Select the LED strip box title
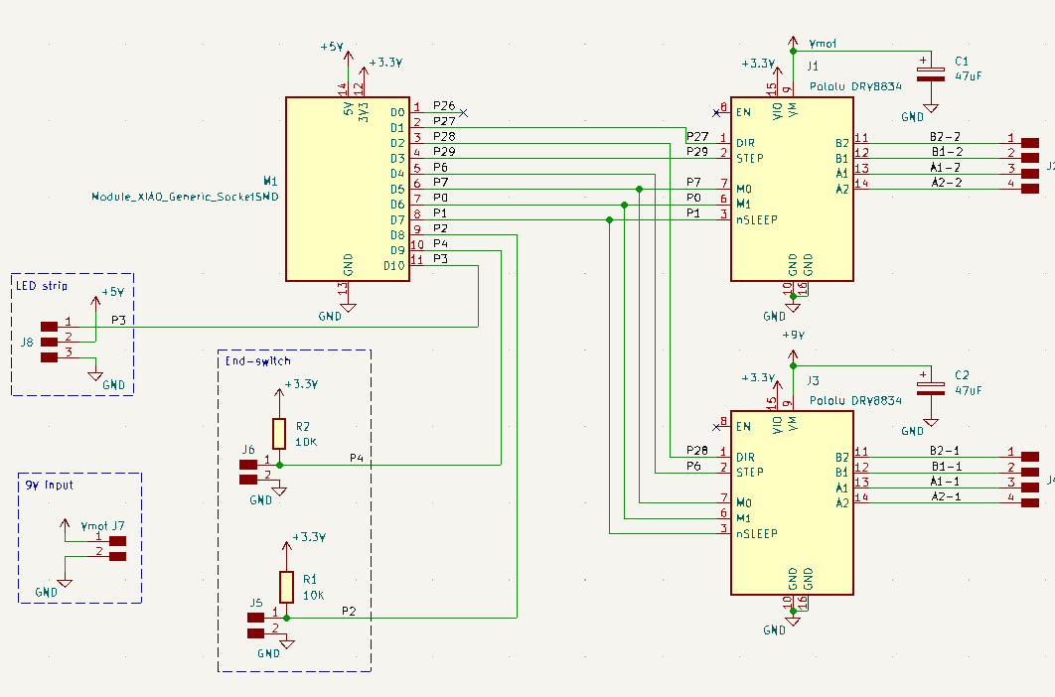This screenshot has height=697, width=1055. [x=42, y=286]
